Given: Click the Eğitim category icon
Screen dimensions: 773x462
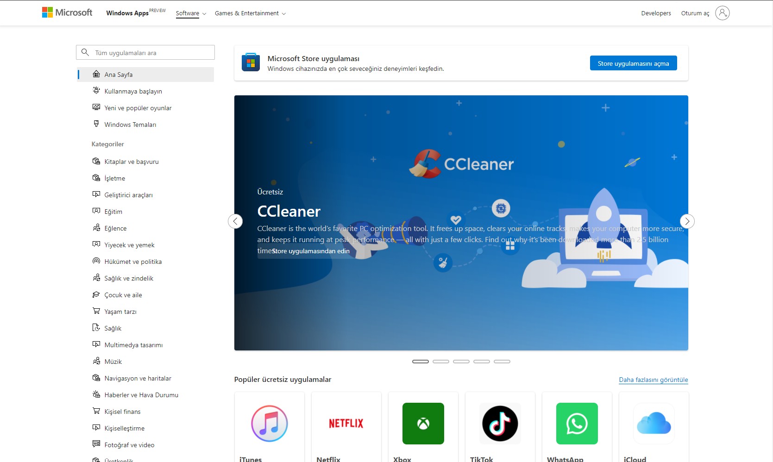Looking at the screenshot, I should [x=96, y=211].
